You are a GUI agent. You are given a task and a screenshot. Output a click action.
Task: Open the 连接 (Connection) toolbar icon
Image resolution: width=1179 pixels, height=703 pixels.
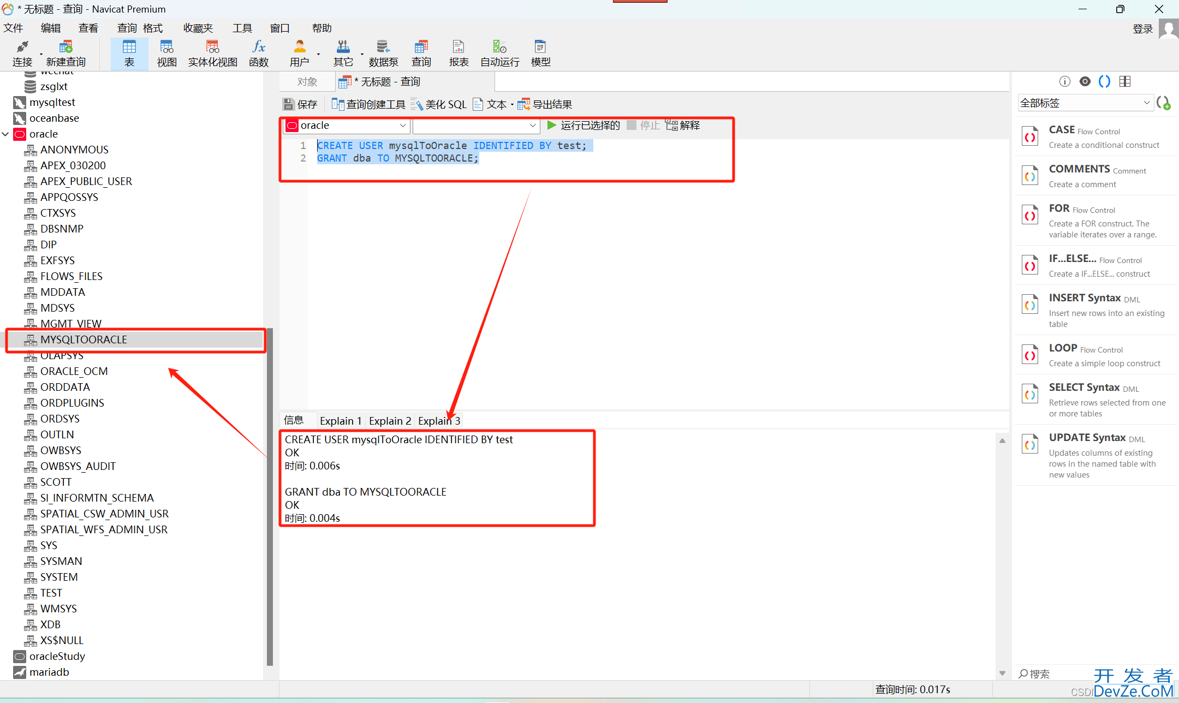(x=22, y=53)
